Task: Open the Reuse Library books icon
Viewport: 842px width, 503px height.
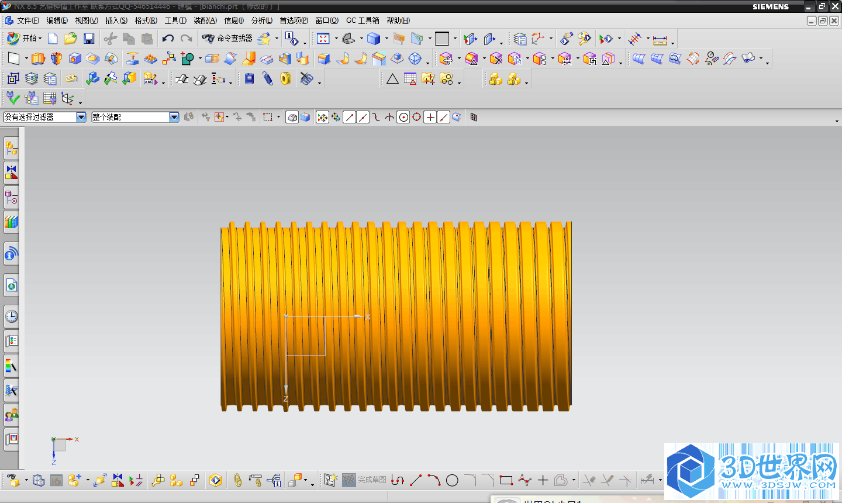Action: pyautogui.click(x=11, y=222)
